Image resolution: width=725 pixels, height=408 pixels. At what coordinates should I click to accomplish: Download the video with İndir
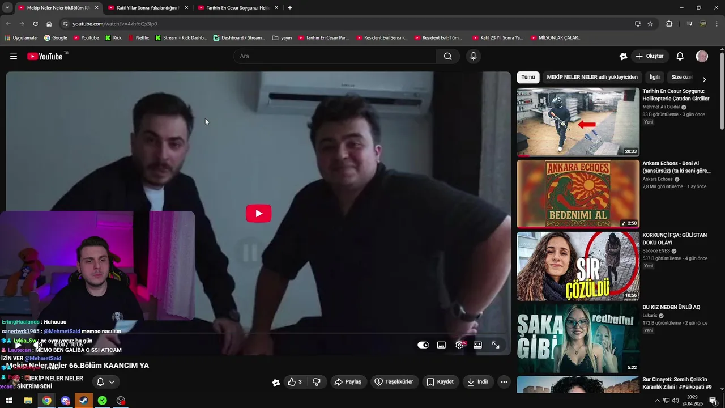pos(477,382)
